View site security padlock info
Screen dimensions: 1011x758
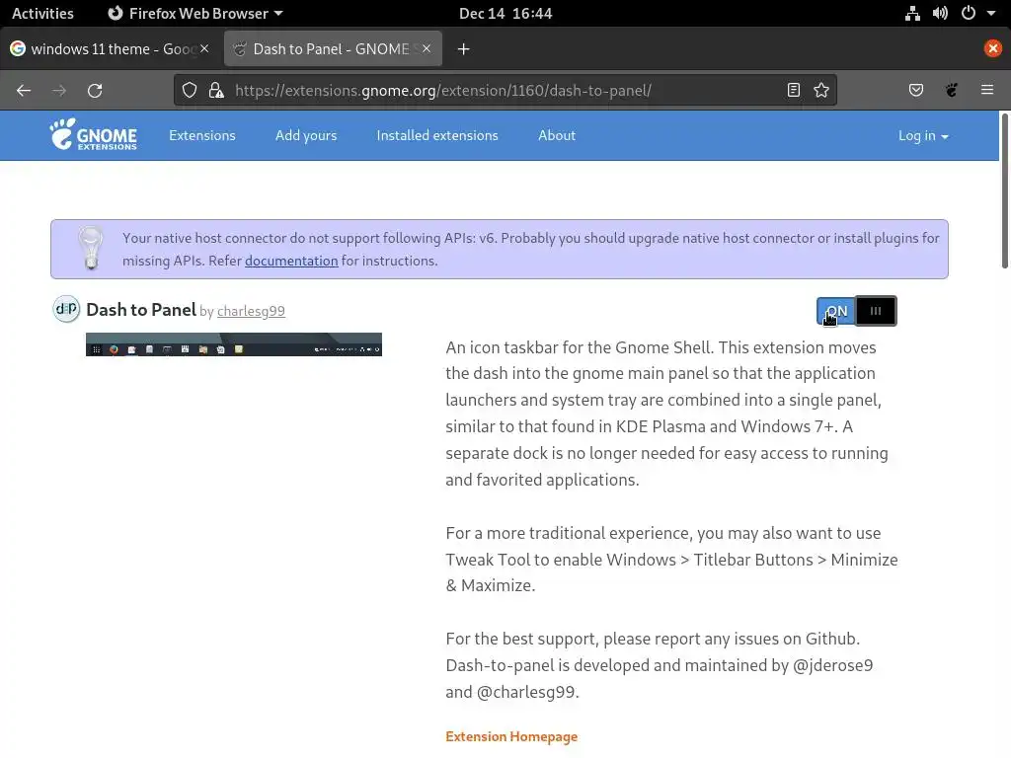coord(216,90)
